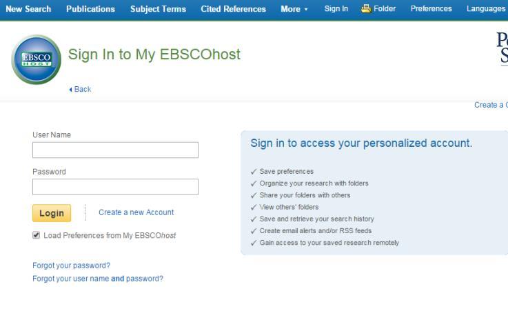This screenshot has width=508, height=320.
Task: Click Forgot your user name and password
Action: (97, 279)
